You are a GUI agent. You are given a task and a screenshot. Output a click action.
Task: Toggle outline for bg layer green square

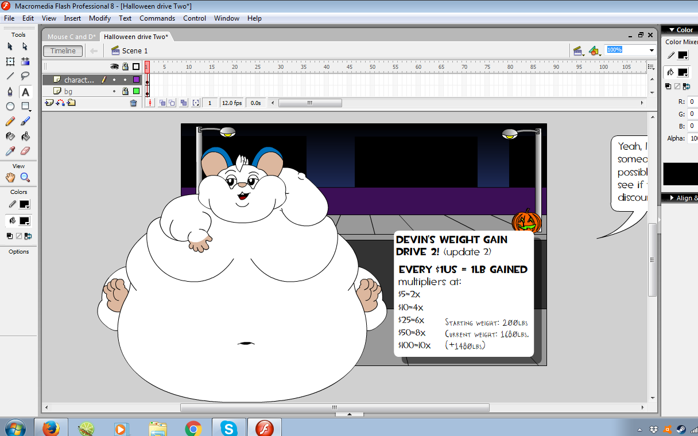(x=136, y=91)
